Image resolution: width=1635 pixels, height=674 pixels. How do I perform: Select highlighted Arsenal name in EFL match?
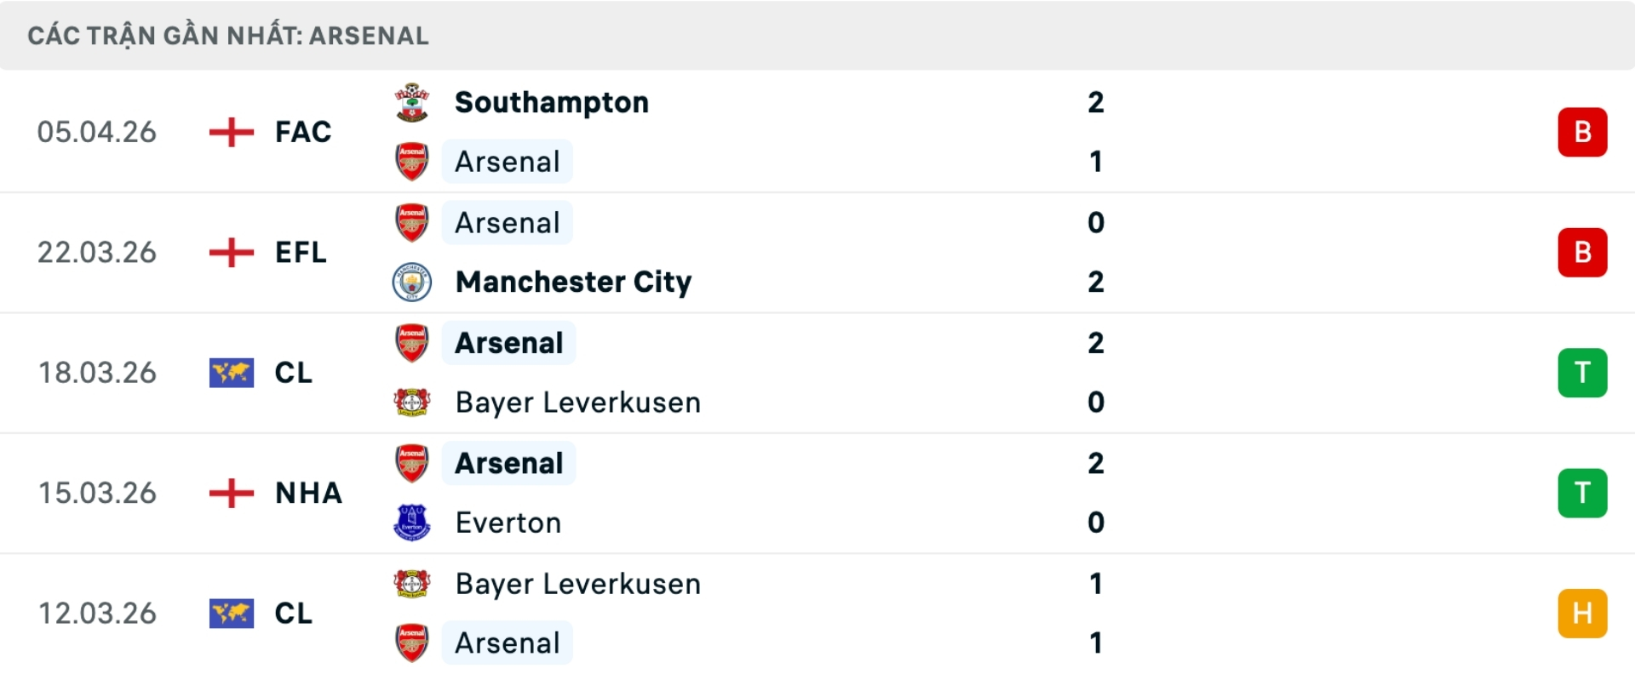click(508, 223)
